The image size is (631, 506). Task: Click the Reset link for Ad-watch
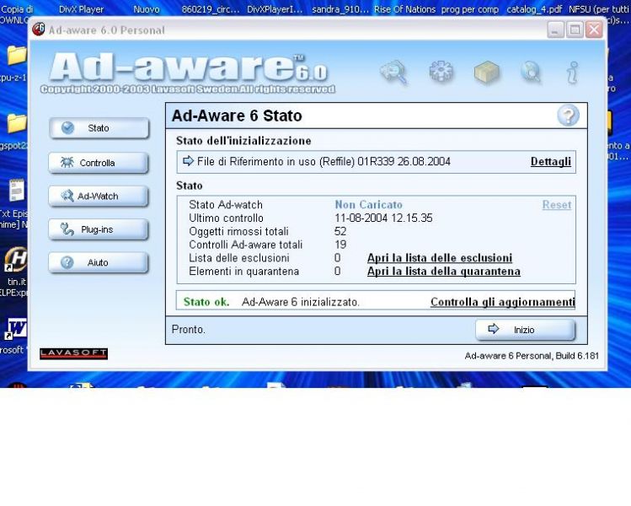pos(557,205)
